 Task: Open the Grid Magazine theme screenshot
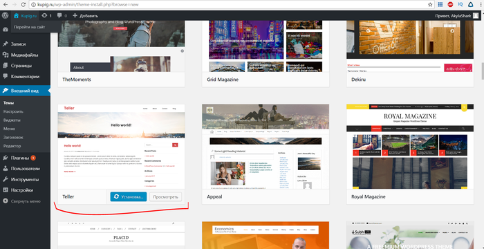[266, 46]
